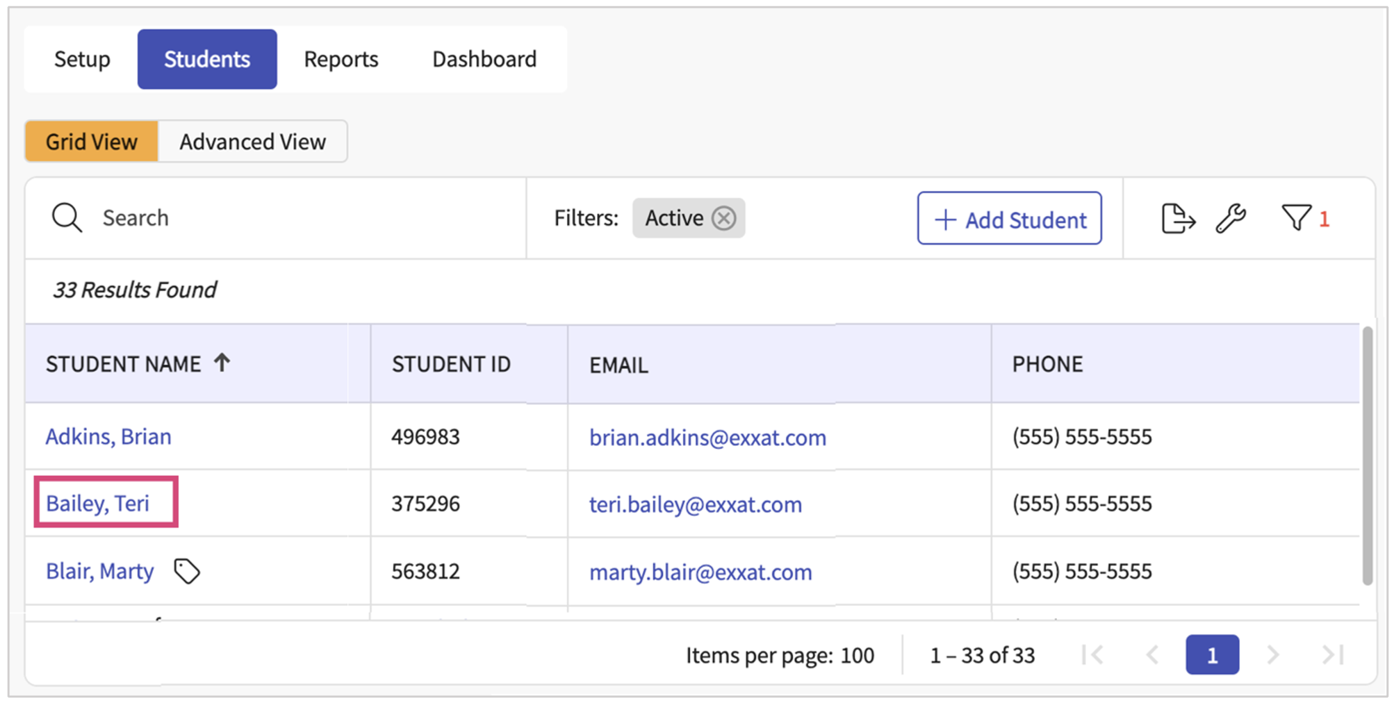
Task: Click the table's vertical scrollbar
Action: coord(1367,456)
